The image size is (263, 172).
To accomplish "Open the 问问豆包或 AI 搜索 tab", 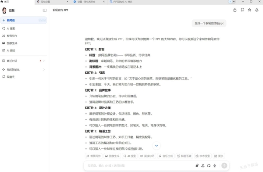I will tap(122, 2).
